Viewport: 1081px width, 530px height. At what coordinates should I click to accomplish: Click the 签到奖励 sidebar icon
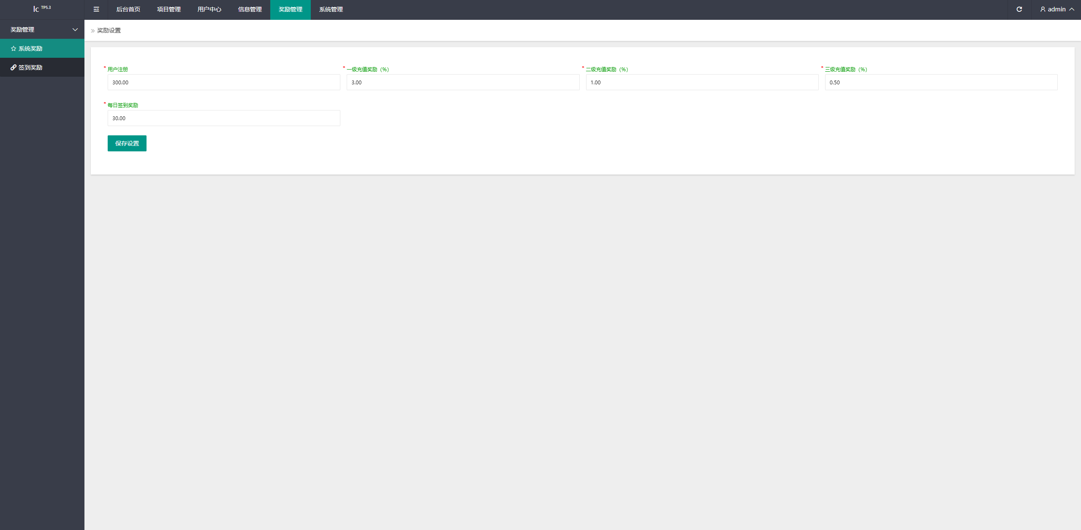(x=14, y=67)
